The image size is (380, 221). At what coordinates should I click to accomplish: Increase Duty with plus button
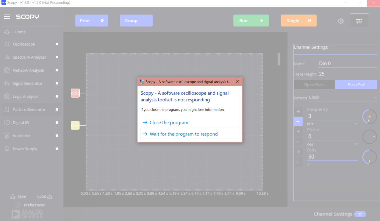coord(298,152)
